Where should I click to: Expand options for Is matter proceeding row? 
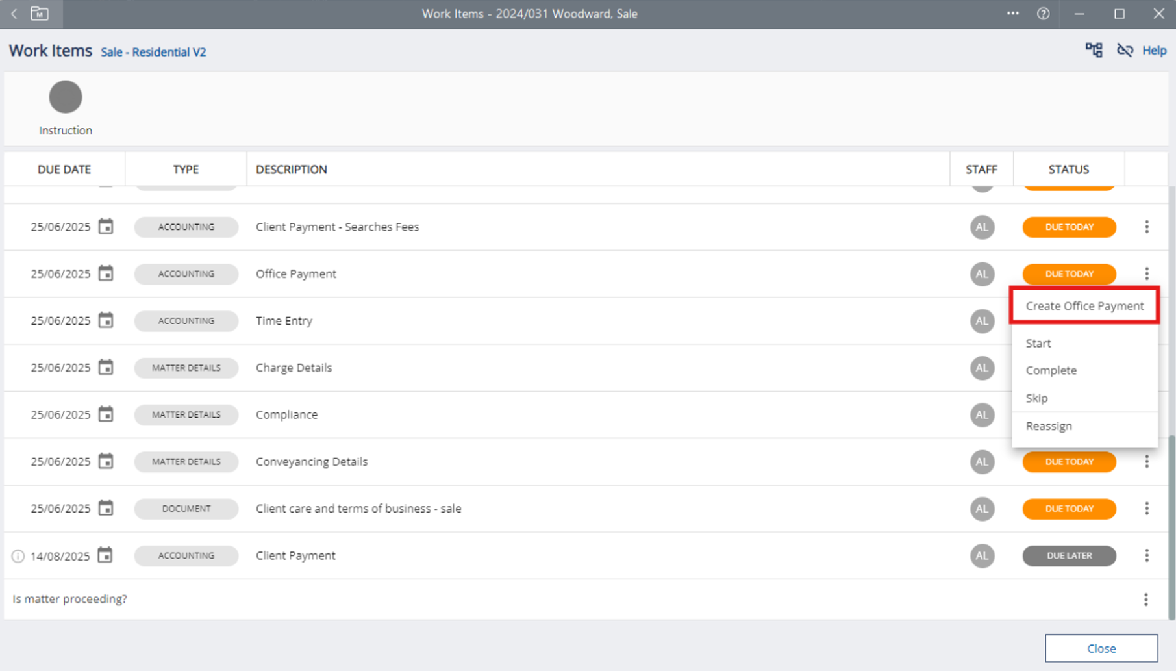[x=1145, y=599]
